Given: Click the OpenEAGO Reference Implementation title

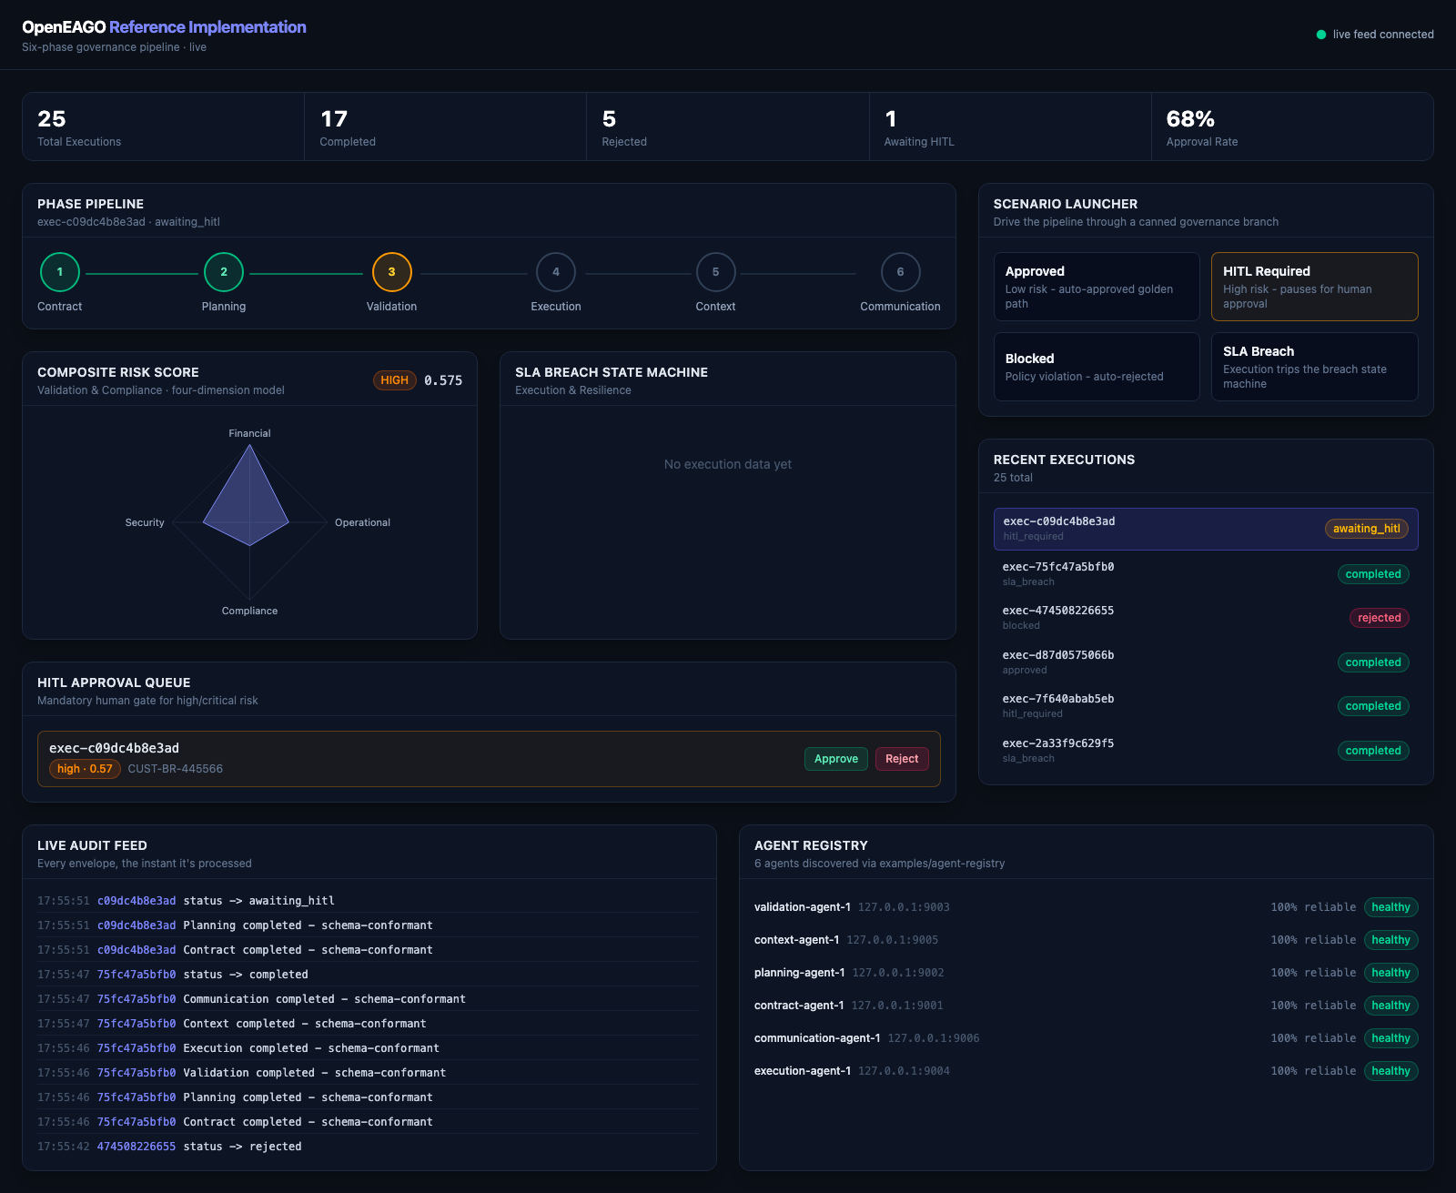Looking at the screenshot, I should [x=164, y=27].
